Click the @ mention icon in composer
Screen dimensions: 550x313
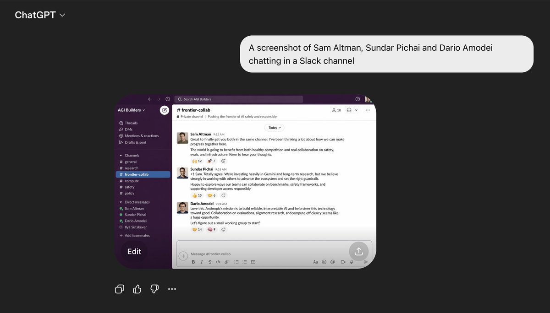click(333, 262)
